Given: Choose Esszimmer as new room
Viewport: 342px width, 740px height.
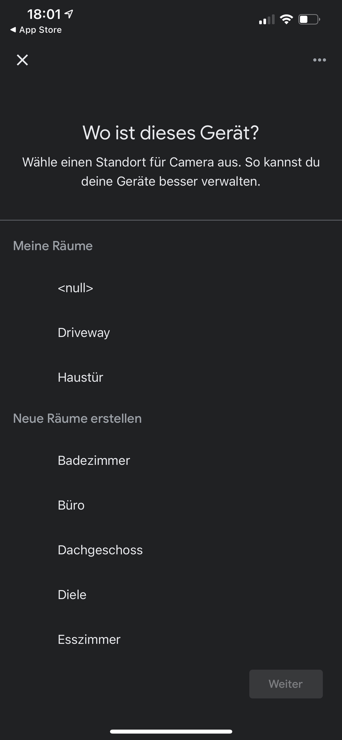Looking at the screenshot, I should [89, 639].
